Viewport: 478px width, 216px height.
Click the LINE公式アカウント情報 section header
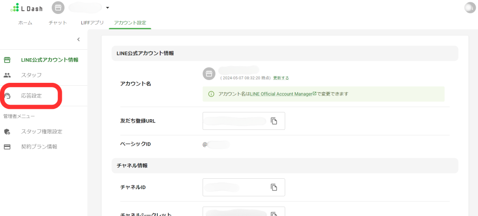[285, 53]
